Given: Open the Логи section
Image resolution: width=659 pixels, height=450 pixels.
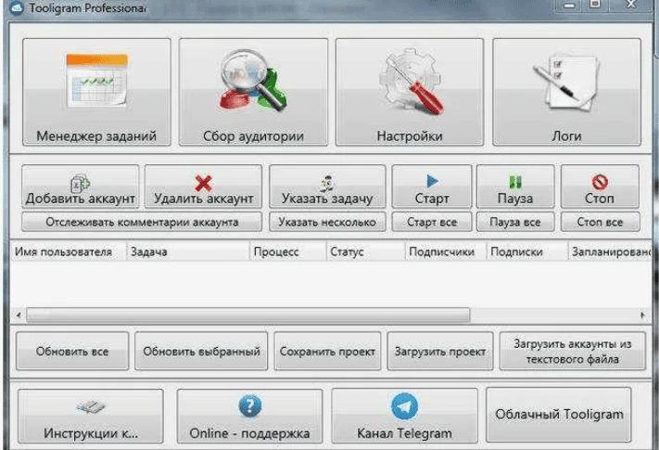Looking at the screenshot, I should [566, 92].
